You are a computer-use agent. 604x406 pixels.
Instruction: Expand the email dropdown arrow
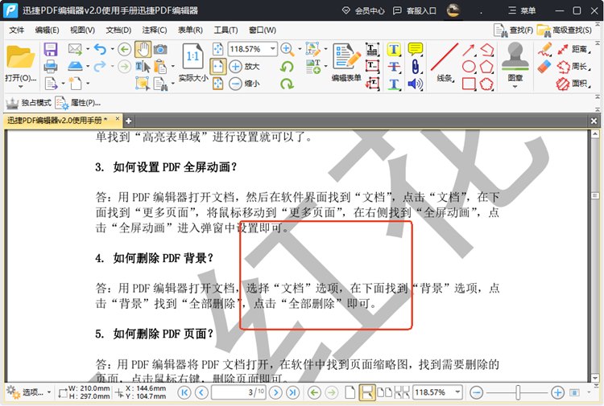click(88, 49)
